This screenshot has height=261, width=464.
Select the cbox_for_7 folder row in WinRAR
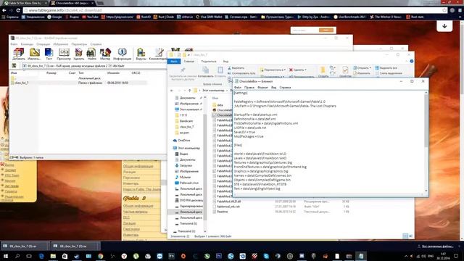pos(78,83)
